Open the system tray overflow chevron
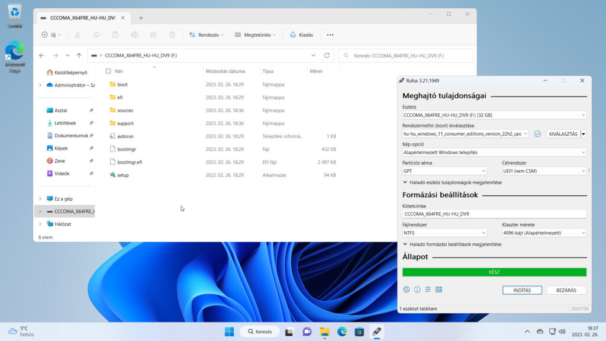Viewport: 606px width, 341px height. [x=527, y=332]
